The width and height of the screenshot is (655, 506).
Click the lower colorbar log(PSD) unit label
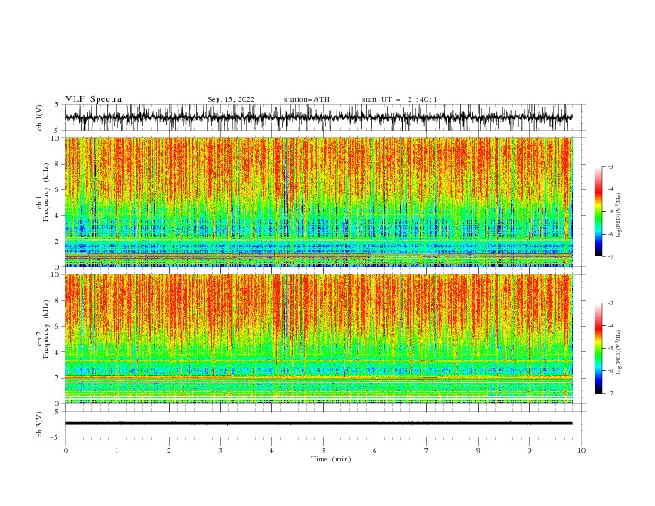619,352
